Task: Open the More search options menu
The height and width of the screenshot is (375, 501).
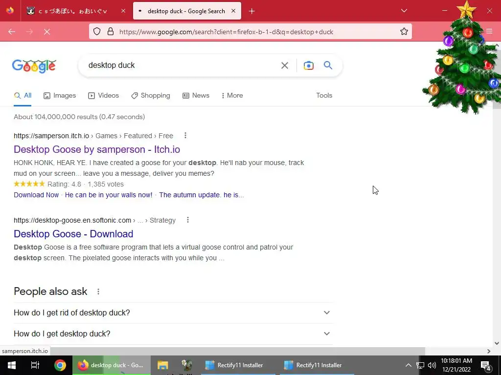Action: [232, 95]
